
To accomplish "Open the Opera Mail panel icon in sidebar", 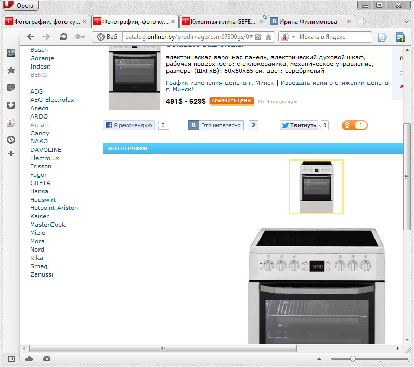I will 11,53.
